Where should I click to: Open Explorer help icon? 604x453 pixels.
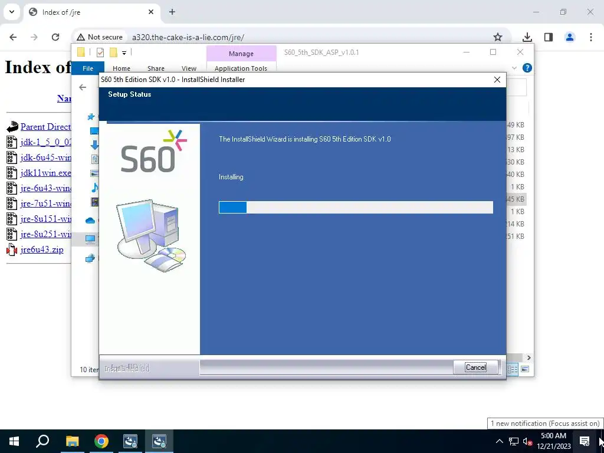coord(527,68)
